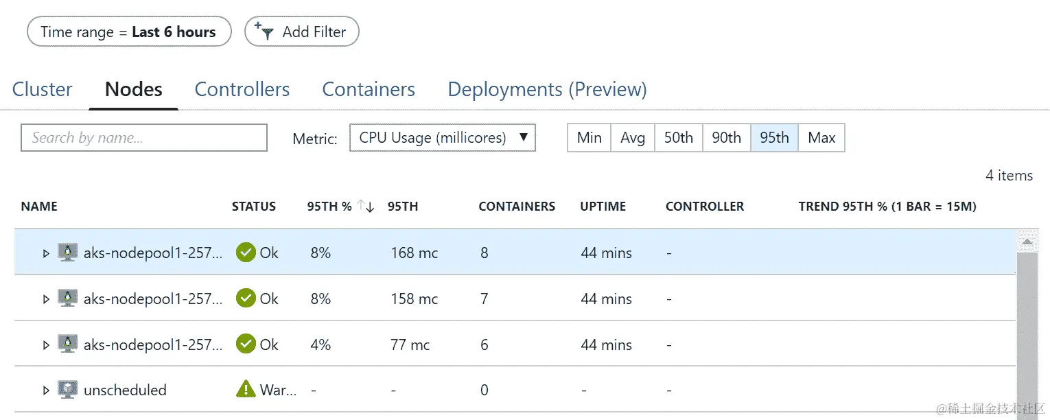Open the CPU Usage metric dropdown
The image size is (1050, 420).
tap(442, 138)
